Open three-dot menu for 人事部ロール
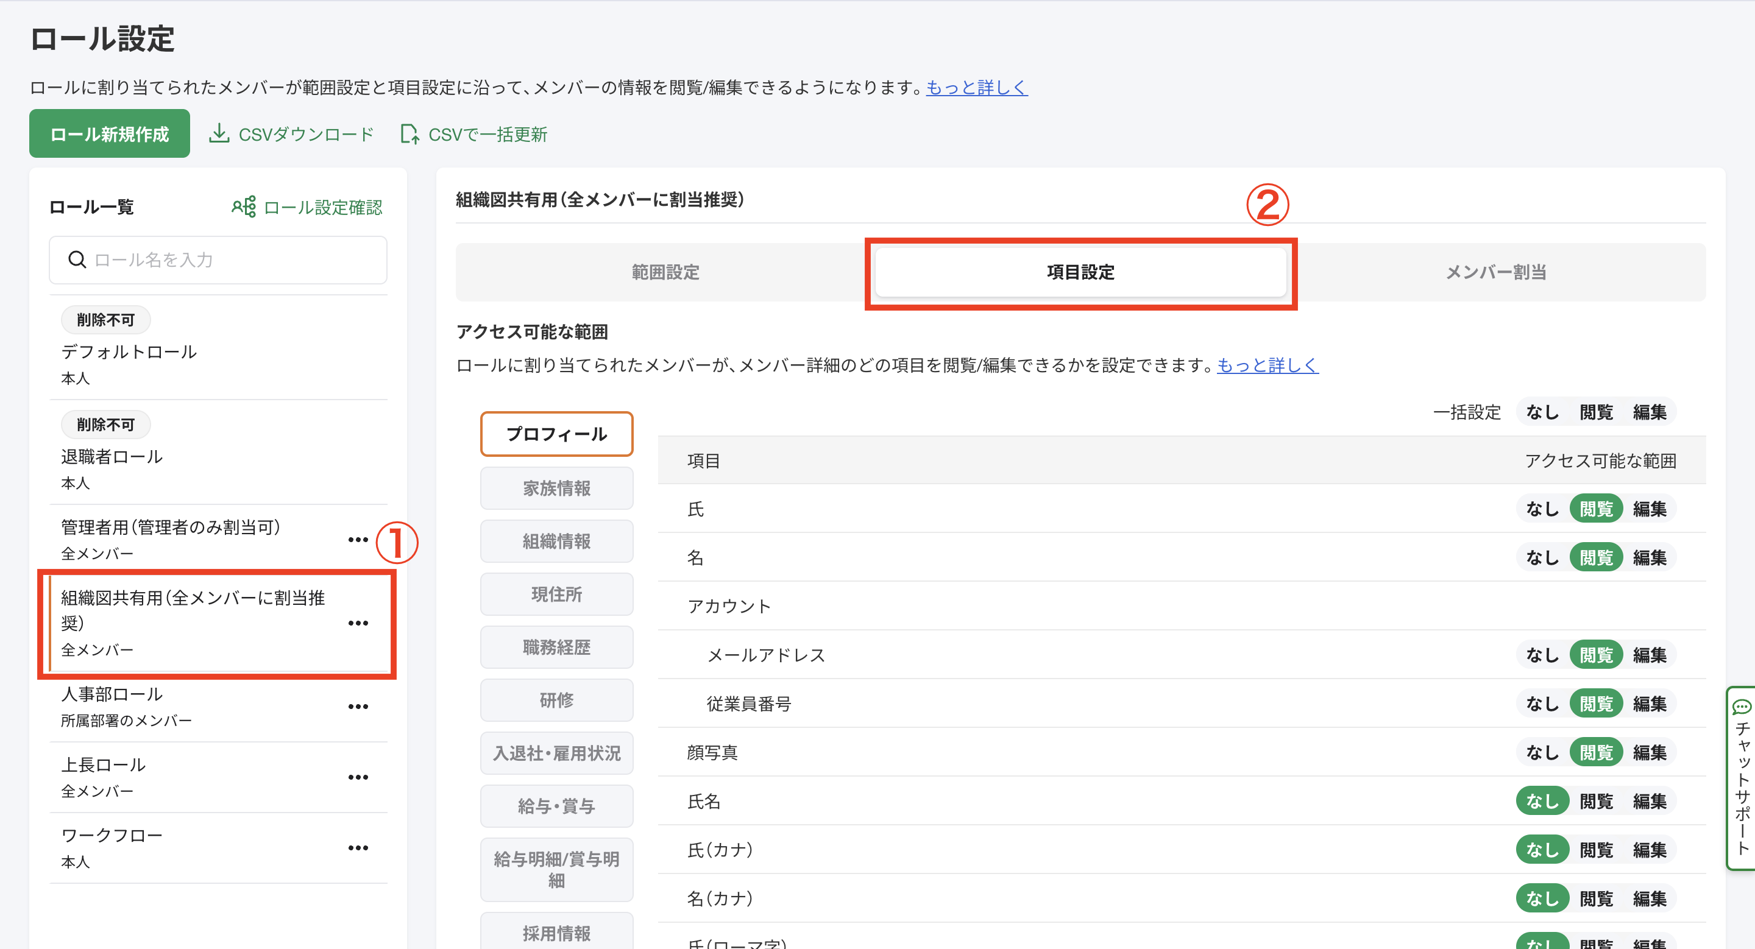This screenshot has height=949, width=1755. pos(358,707)
